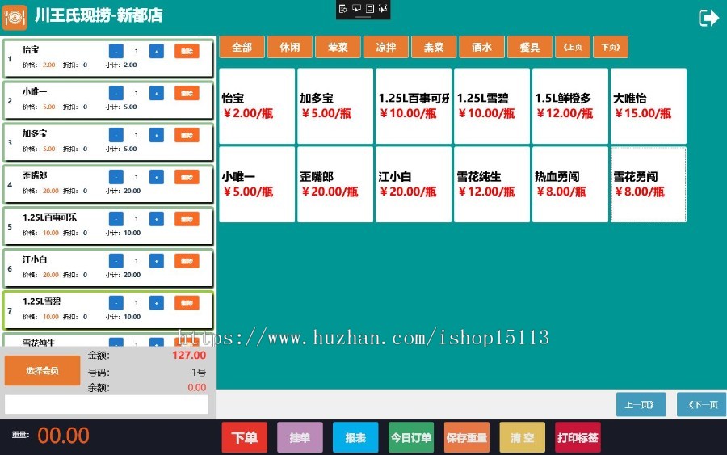Click third icon in top overlay toolbar
The width and height of the screenshot is (727, 455).
[x=370, y=8]
